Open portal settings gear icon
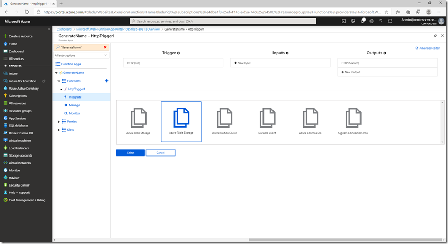Viewport: 448px width, 244px height. pos(372,21)
